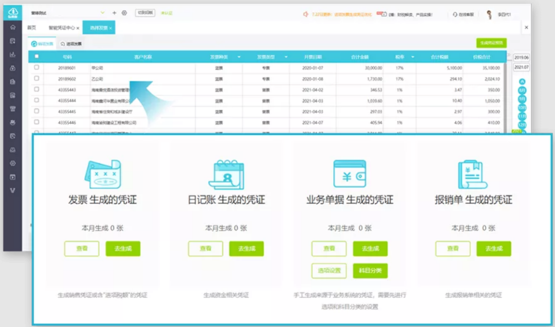Screen dimensions: 555x327
Task: Click the 发票 生成的凭证 invoice icon
Action: point(103,174)
